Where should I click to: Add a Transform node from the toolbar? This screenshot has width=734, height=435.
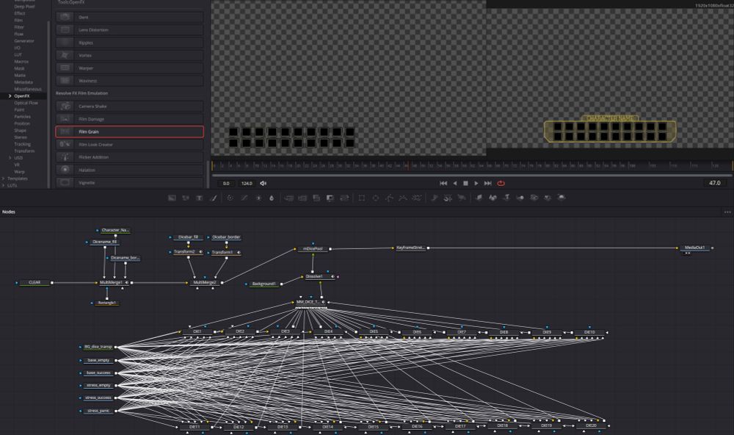pyautogui.click(x=344, y=198)
